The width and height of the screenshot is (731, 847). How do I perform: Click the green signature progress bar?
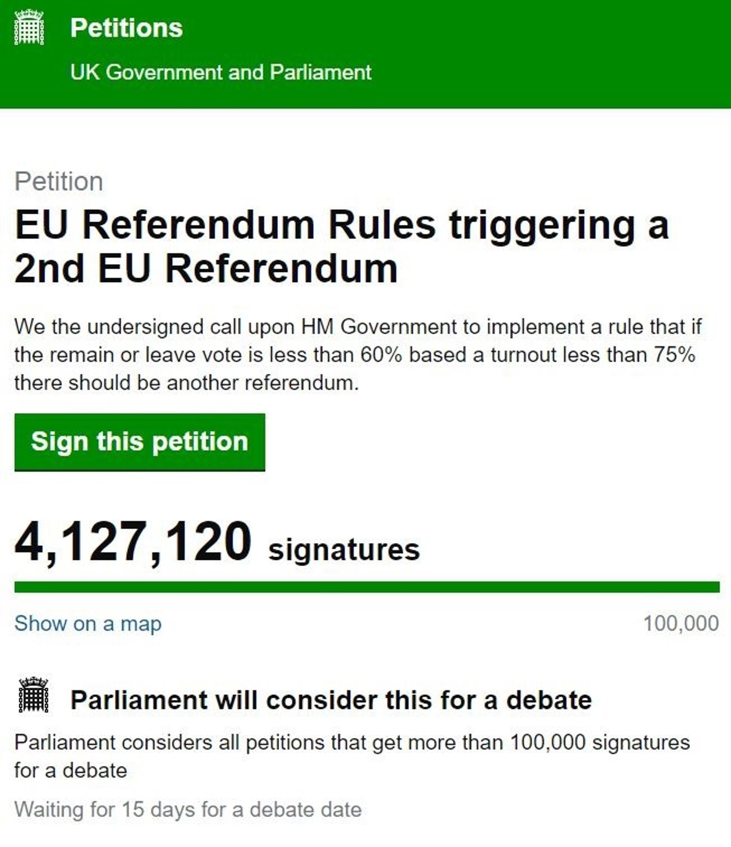tap(366, 587)
